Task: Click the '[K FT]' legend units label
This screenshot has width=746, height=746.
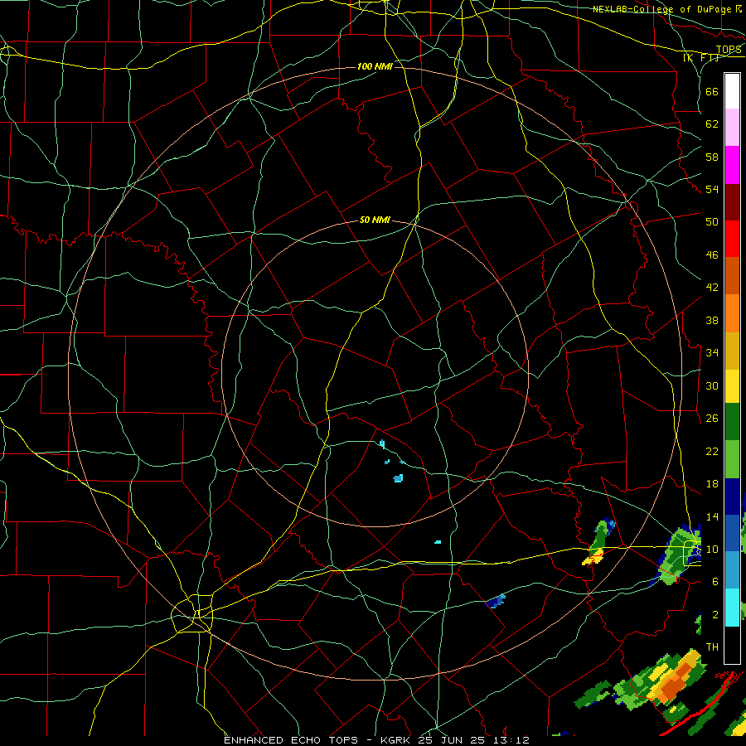Action: click(700, 57)
